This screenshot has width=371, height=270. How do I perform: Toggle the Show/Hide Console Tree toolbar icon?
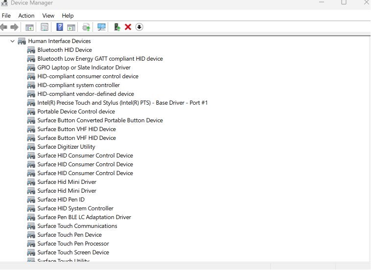coord(29,27)
